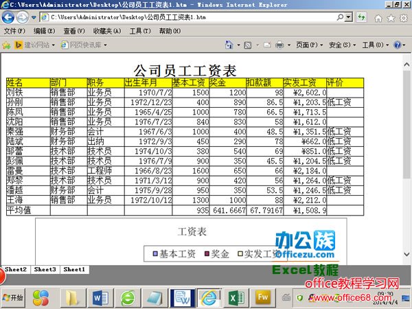The height and width of the screenshot is (309, 412).
Task: Open the EW Expression Web taskbar icon
Action: pos(183,298)
